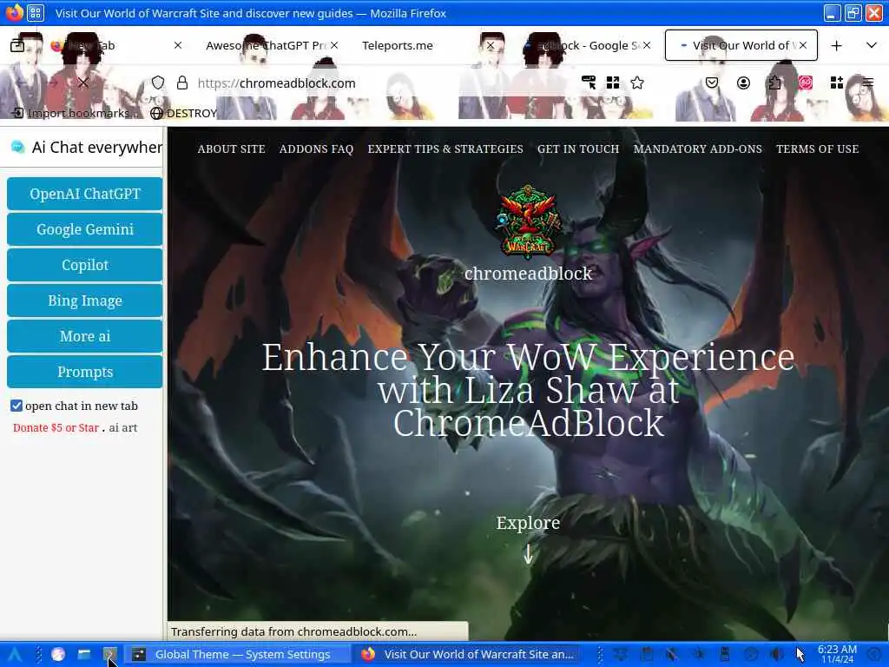Open the purple globe browser taskbar icon
The width and height of the screenshot is (889, 667).
click(x=58, y=655)
